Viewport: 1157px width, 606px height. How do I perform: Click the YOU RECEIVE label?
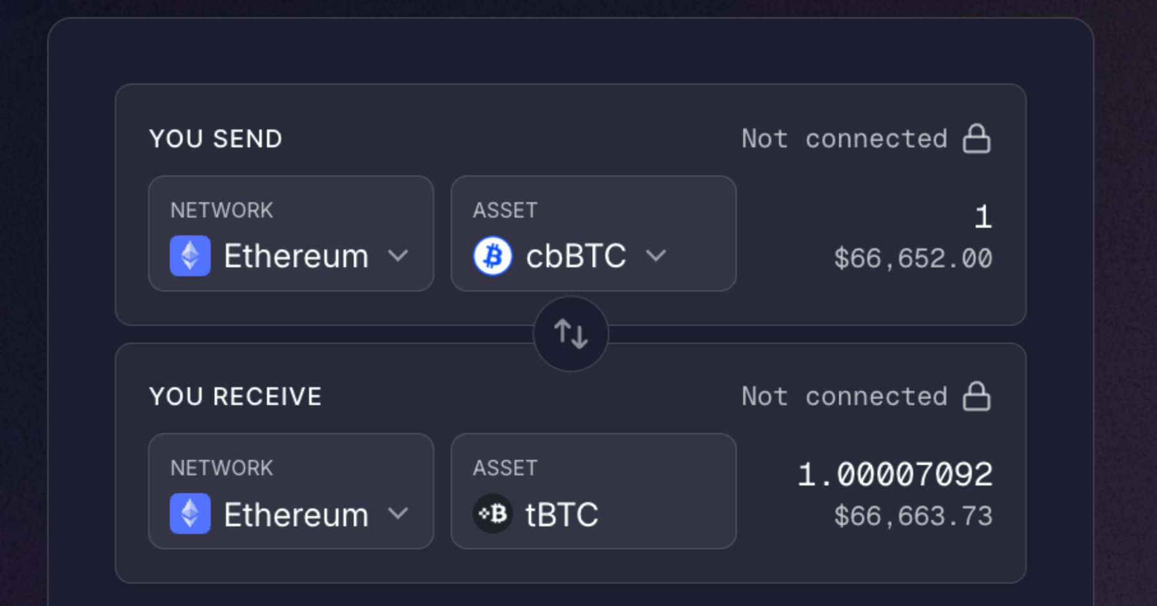[x=235, y=396]
